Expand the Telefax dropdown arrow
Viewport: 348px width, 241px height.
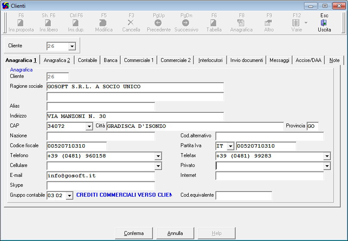point(327,156)
